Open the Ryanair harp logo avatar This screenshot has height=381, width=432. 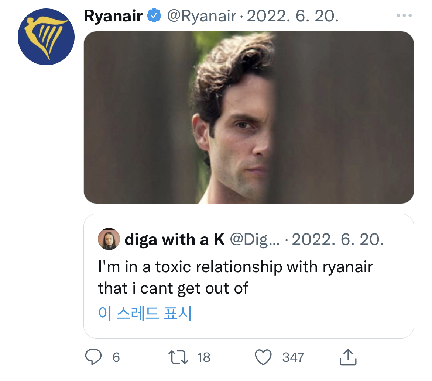pos(46,37)
